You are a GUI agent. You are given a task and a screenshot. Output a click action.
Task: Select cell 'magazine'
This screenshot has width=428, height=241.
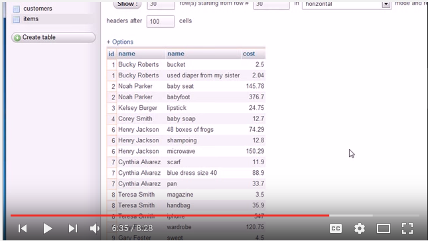click(x=180, y=195)
